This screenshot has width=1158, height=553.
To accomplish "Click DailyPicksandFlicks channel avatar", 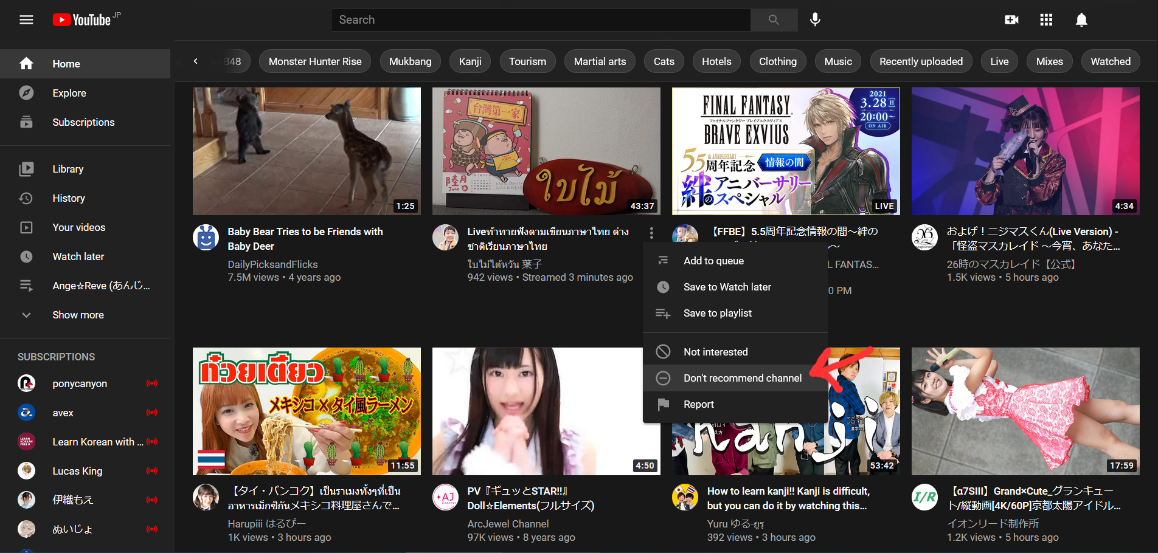I will pyautogui.click(x=206, y=237).
